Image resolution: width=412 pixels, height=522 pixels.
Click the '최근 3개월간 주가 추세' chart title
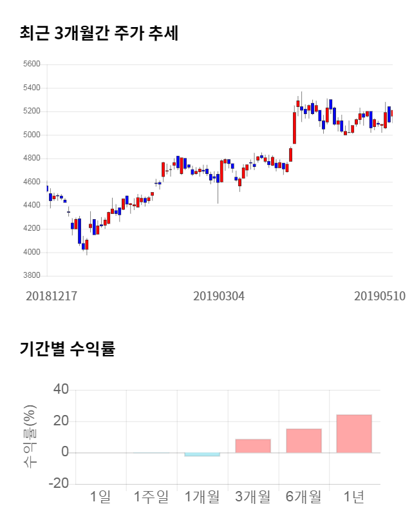[x=98, y=33]
